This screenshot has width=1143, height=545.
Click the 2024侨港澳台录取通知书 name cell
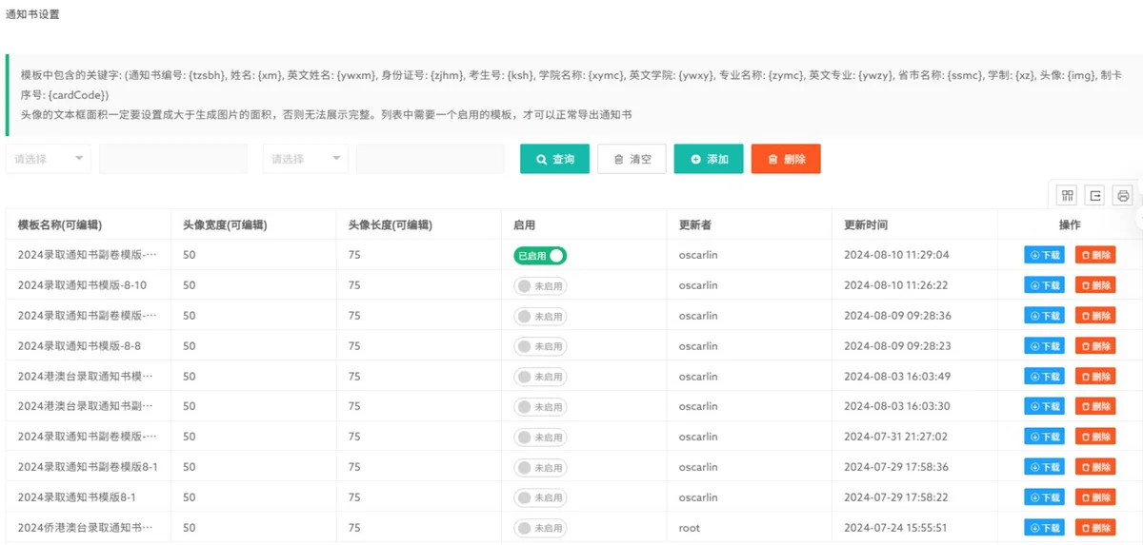click(87, 528)
